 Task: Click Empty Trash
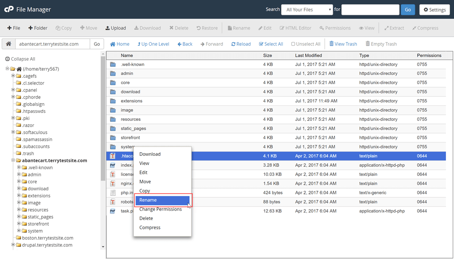point(381,44)
